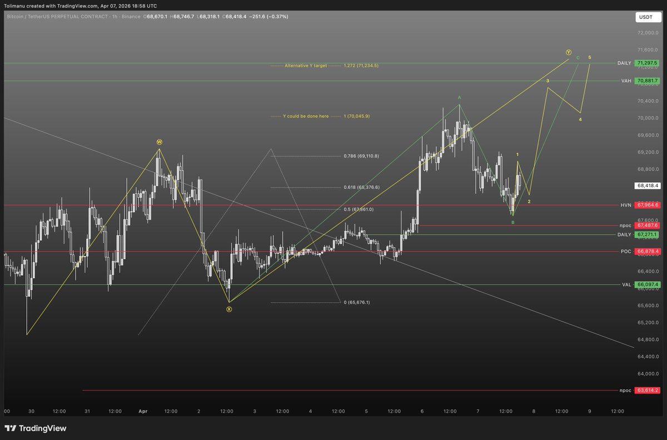This screenshot has height=440, width=667.
Task: Select the circled X wave label
Action: click(x=229, y=309)
